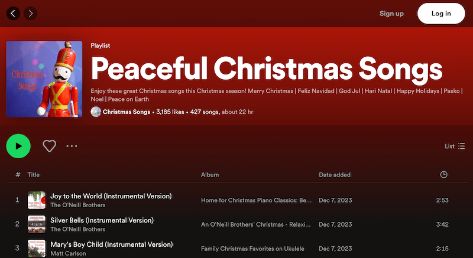
Task: Open the List view options dropdown
Action: point(455,146)
